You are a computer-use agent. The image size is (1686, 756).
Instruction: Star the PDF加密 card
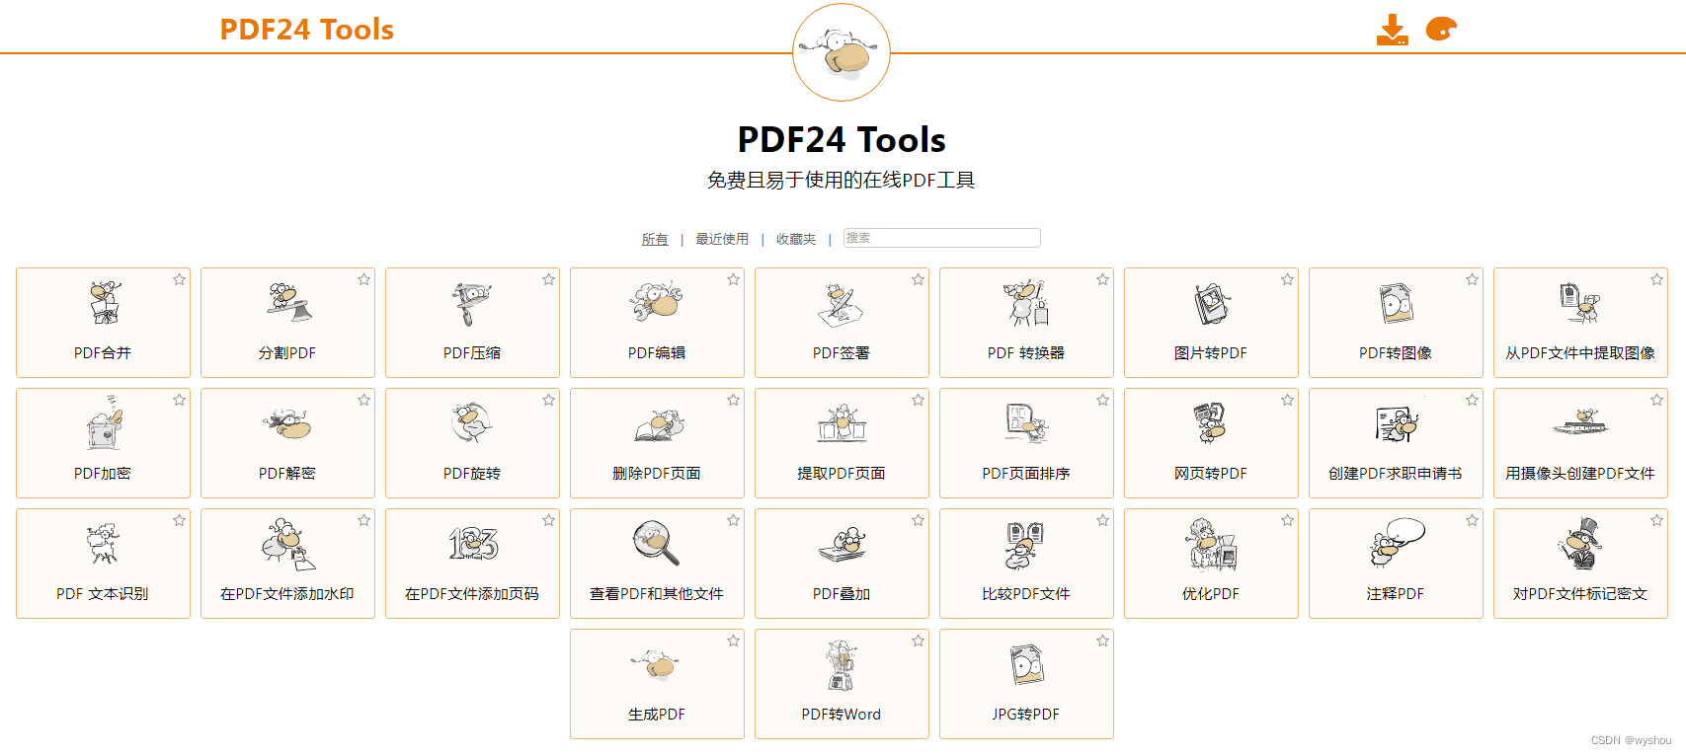(179, 400)
